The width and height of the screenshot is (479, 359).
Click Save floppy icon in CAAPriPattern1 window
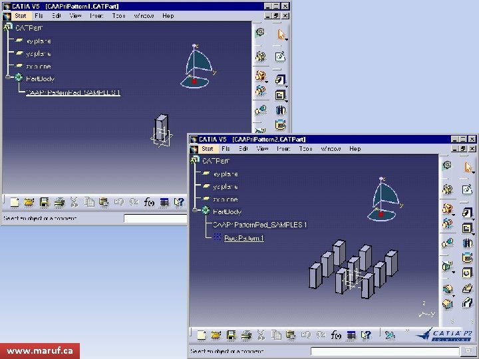coord(45,202)
